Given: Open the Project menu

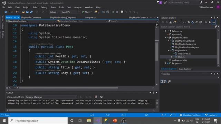Looking at the screenshot, I should [26, 7].
